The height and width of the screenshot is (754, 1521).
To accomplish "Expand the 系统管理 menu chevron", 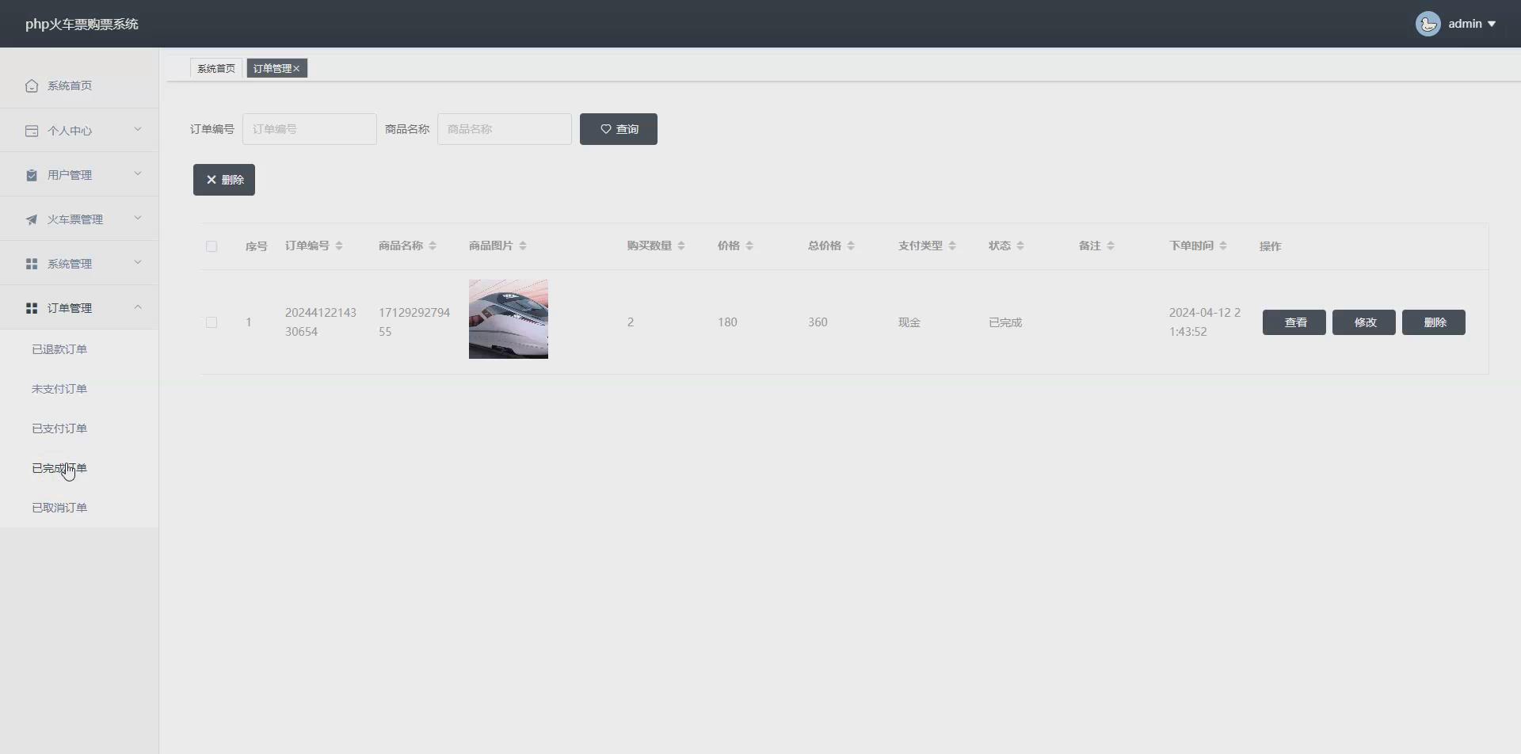I will [138, 262].
